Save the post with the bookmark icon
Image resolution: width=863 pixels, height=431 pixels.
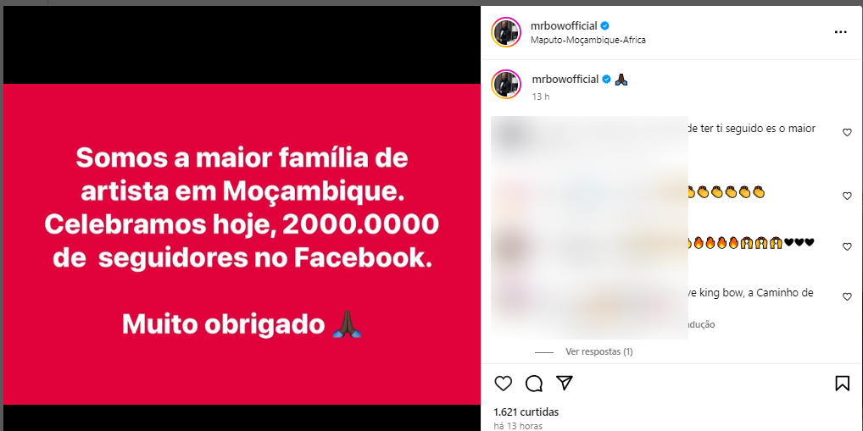coord(842,384)
